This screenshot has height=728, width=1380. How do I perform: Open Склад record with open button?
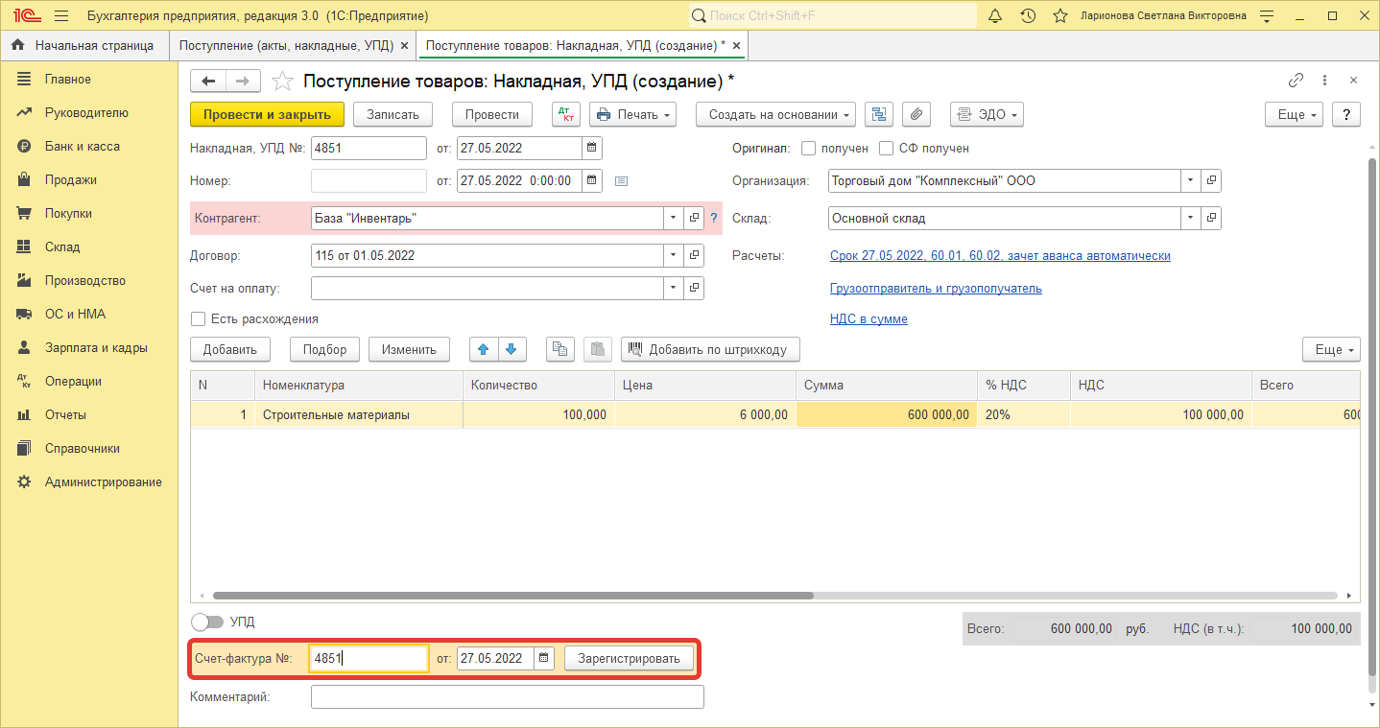click(1211, 218)
